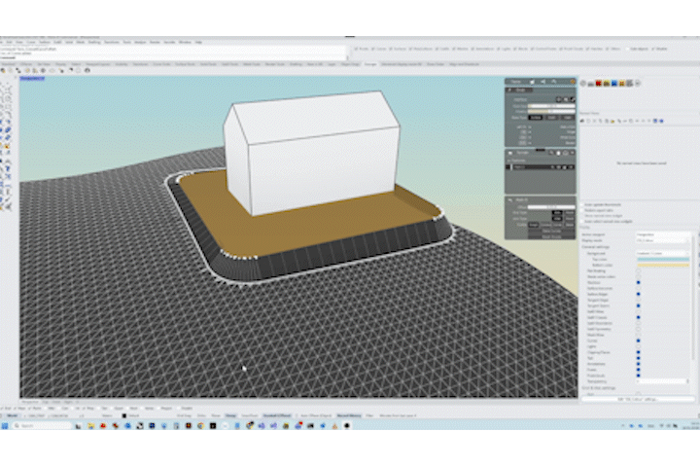700x467 pixels.
Task: Click the red panel icon in right panel tabs
Action: click(600, 84)
